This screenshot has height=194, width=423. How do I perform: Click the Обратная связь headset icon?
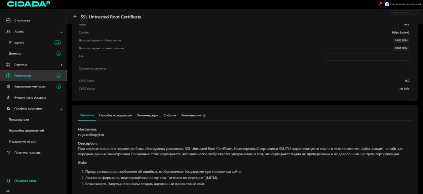pyautogui.click(x=9, y=181)
